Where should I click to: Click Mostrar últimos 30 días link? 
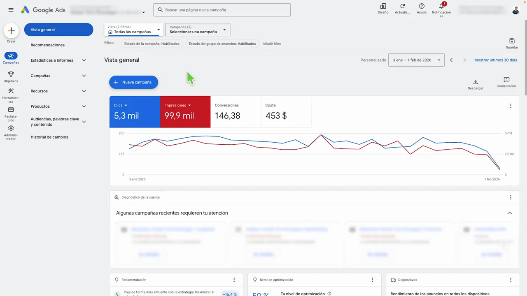(496, 60)
